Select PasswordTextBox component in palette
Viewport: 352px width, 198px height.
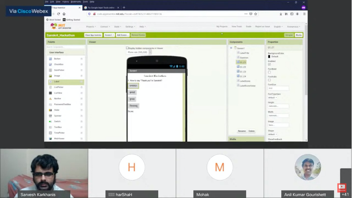click(62, 104)
